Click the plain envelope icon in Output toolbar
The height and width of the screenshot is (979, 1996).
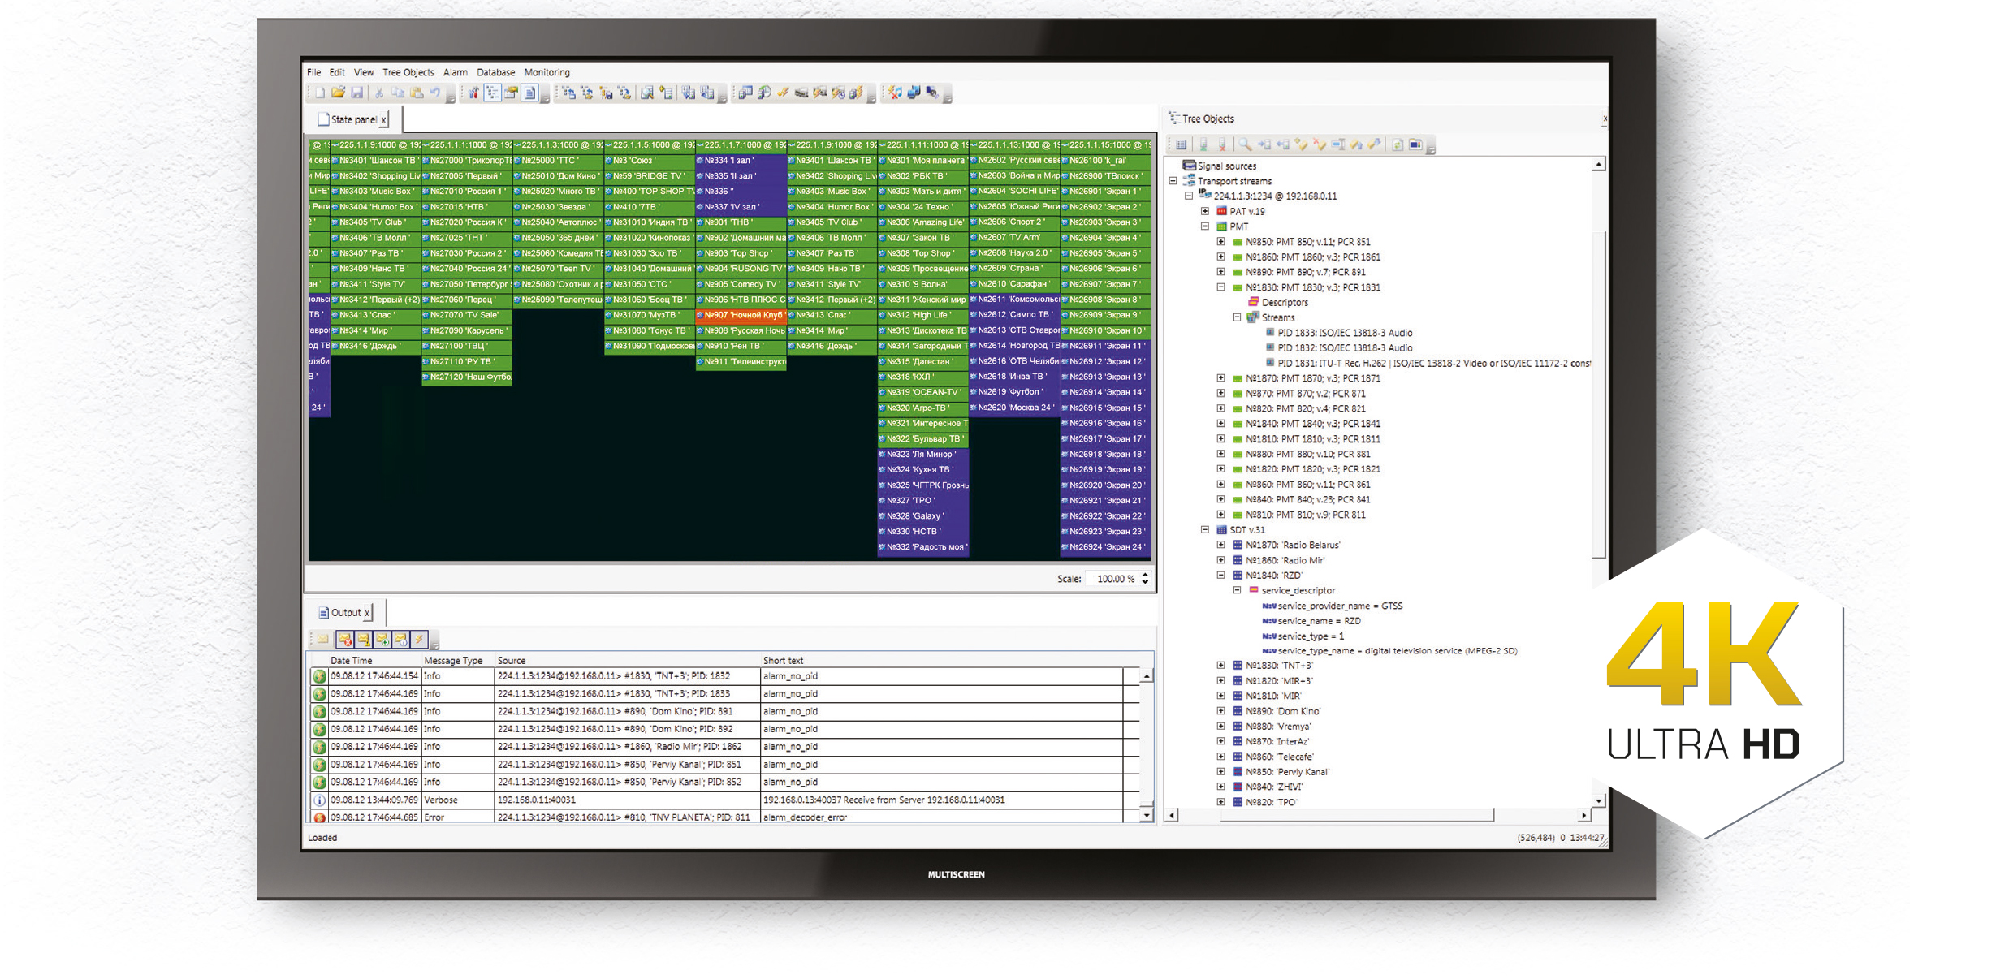(x=323, y=640)
